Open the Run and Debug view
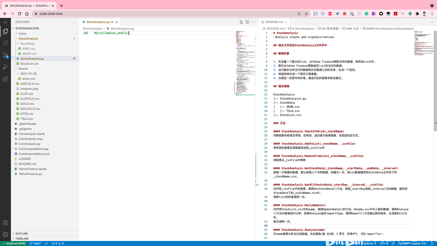The width and height of the screenshot is (437, 246). click(5, 67)
